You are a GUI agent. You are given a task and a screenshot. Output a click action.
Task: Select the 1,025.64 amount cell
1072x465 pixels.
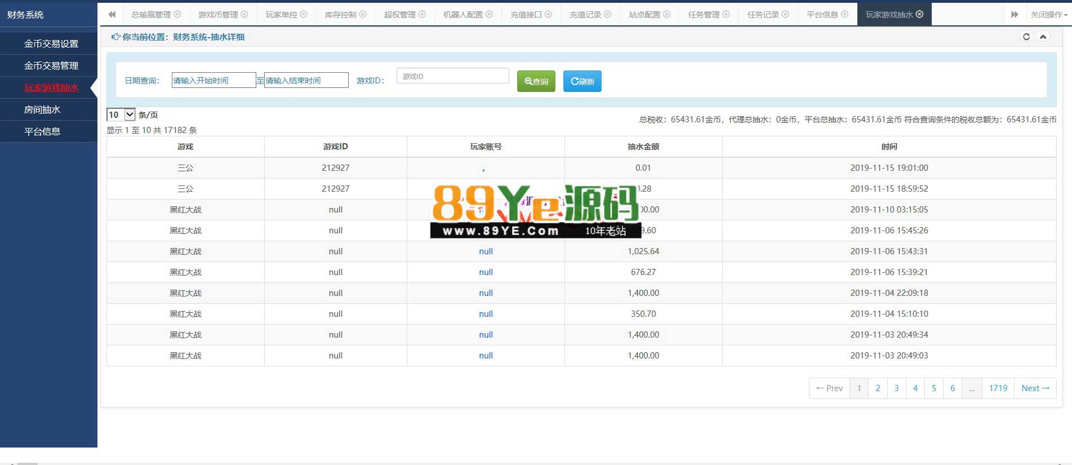643,251
